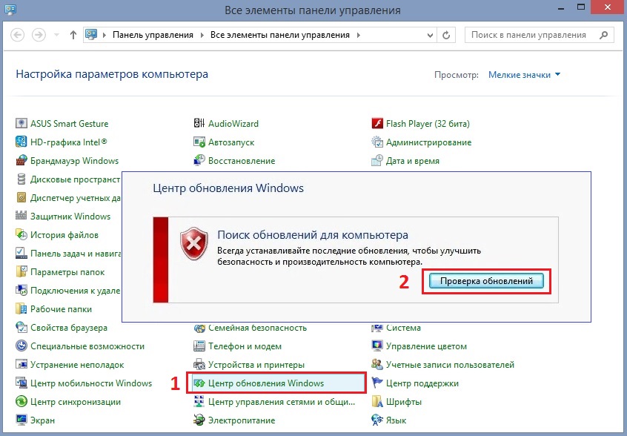Expand chevron after Панель управления breadcrumb
The height and width of the screenshot is (436, 627).
(x=202, y=35)
